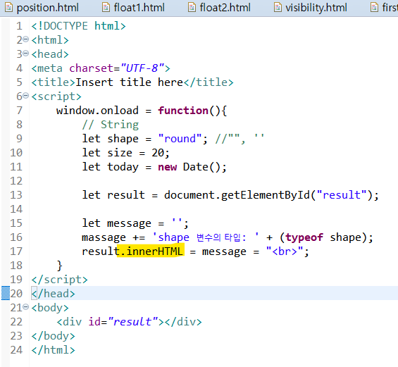The height and width of the screenshot is (367, 398).
Task: Click the "<br>" string on line 17
Action: coord(285,251)
